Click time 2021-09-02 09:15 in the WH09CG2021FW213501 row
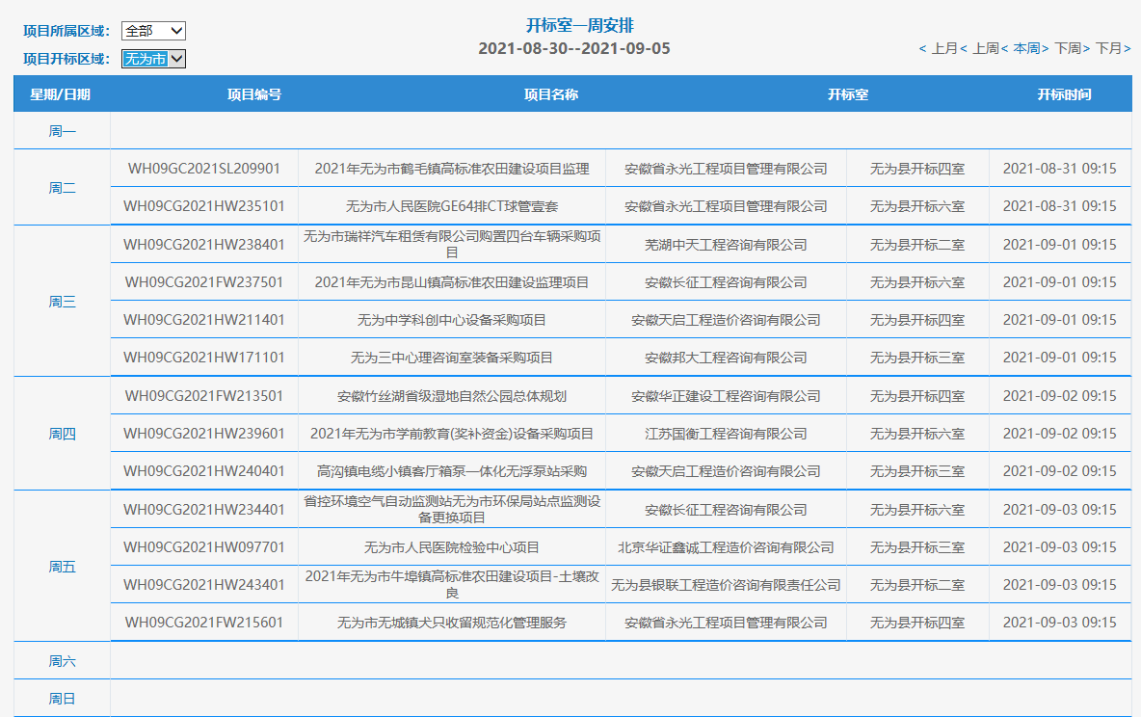This screenshot has height=717, width=1141. pyautogui.click(x=1059, y=396)
